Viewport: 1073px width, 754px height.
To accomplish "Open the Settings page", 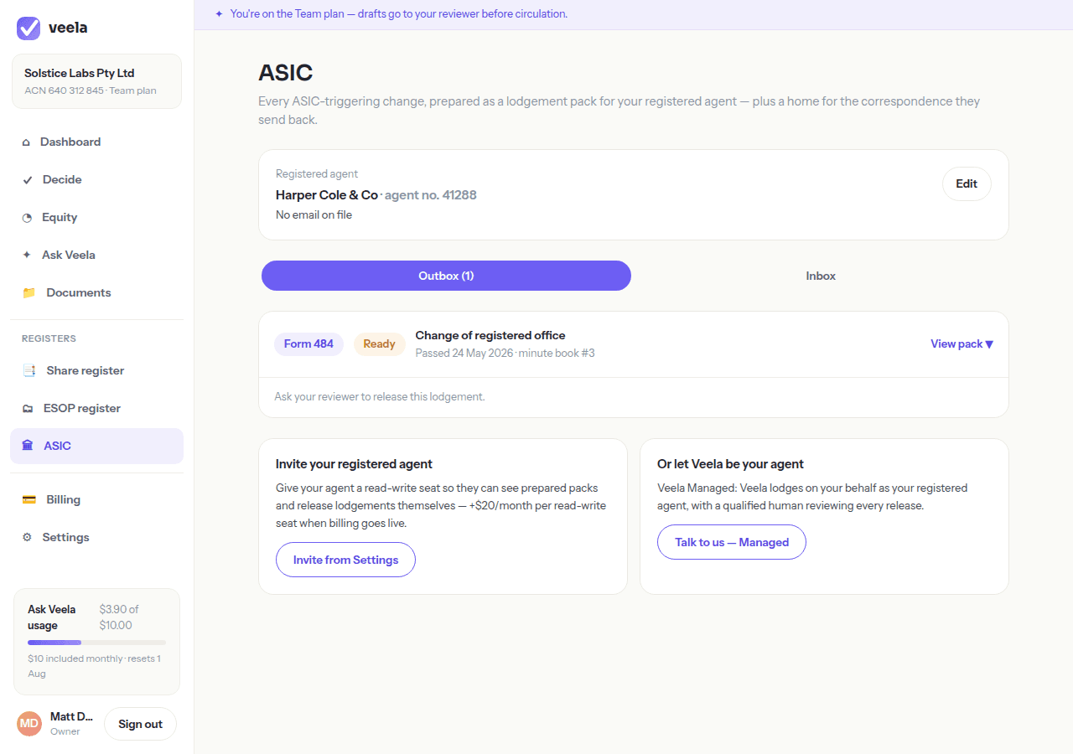I will click(x=96, y=538).
